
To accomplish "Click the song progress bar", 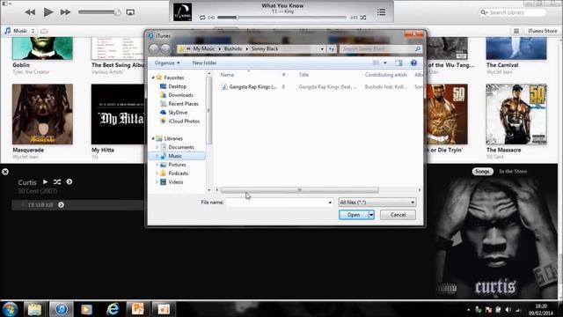I will coord(281,18).
